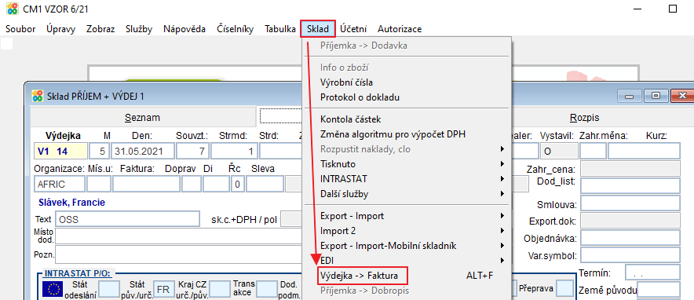This screenshot has height=300, width=694.
Task: Open the Zobraz menu
Action: 100,29
